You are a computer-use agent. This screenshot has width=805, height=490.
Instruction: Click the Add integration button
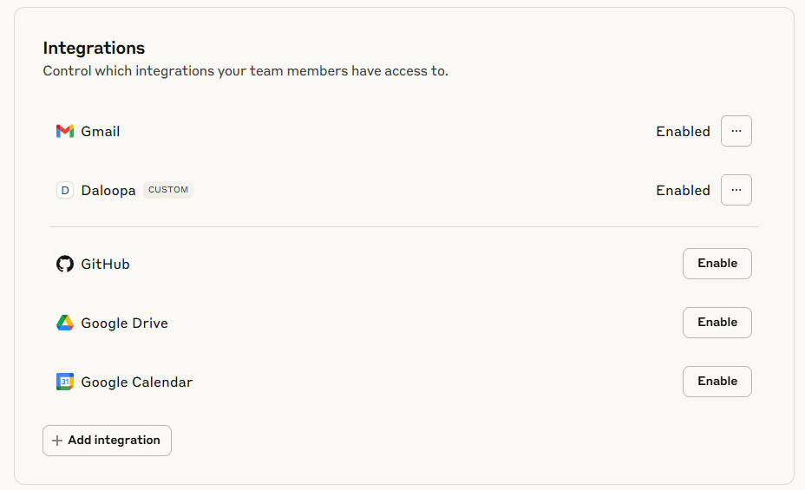coord(107,441)
